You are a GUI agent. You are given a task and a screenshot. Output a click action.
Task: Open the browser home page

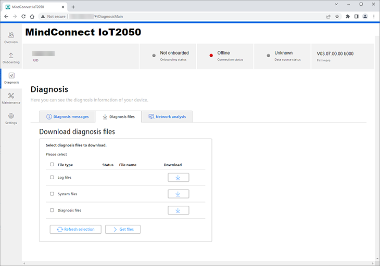point(32,17)
